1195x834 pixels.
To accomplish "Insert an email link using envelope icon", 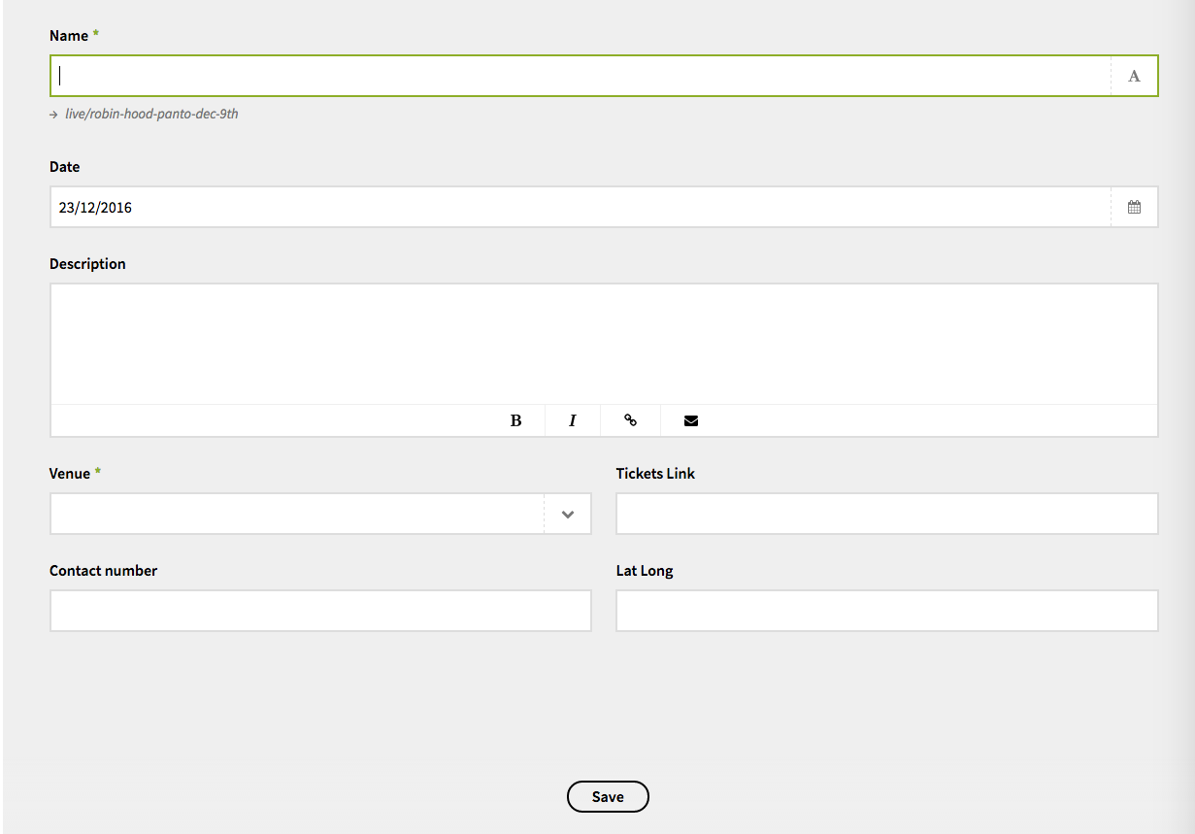I will coord(690,420).
